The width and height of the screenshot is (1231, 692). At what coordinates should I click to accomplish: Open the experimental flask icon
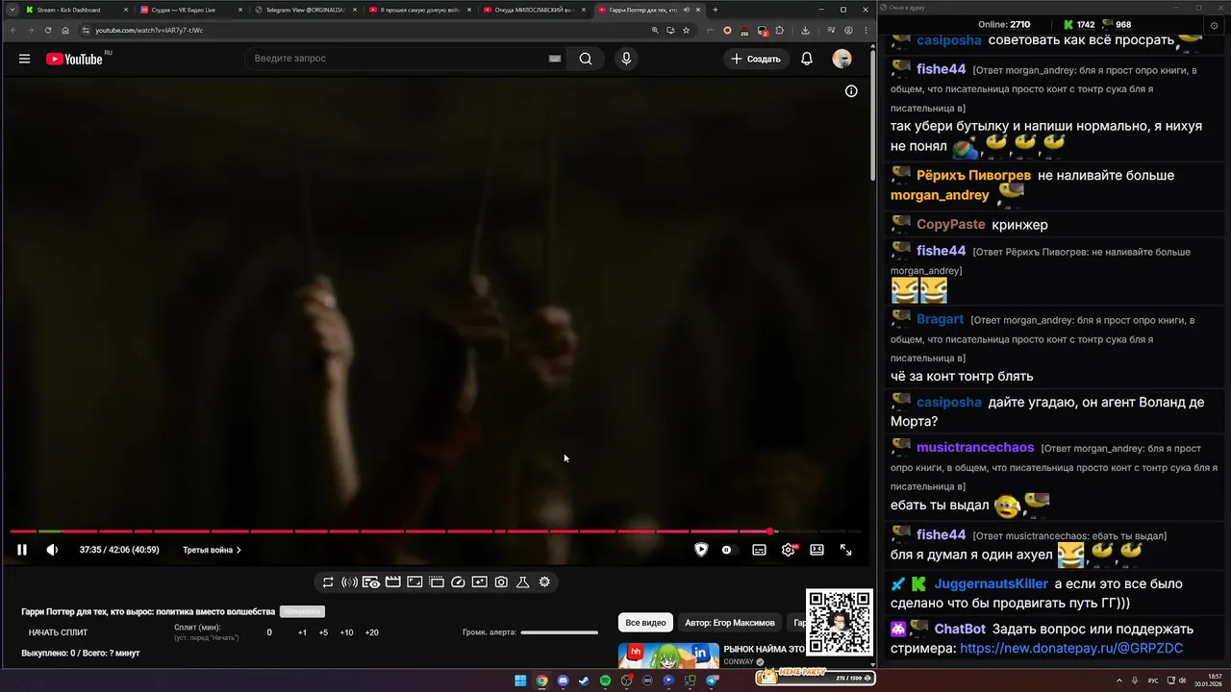[x=522, y=582]
